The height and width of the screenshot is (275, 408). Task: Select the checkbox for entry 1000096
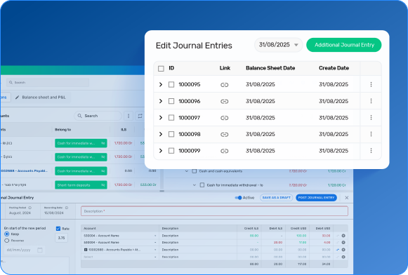click(x=171, y=101)
